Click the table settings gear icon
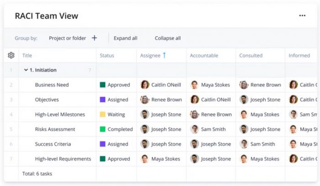 point(11,56)
